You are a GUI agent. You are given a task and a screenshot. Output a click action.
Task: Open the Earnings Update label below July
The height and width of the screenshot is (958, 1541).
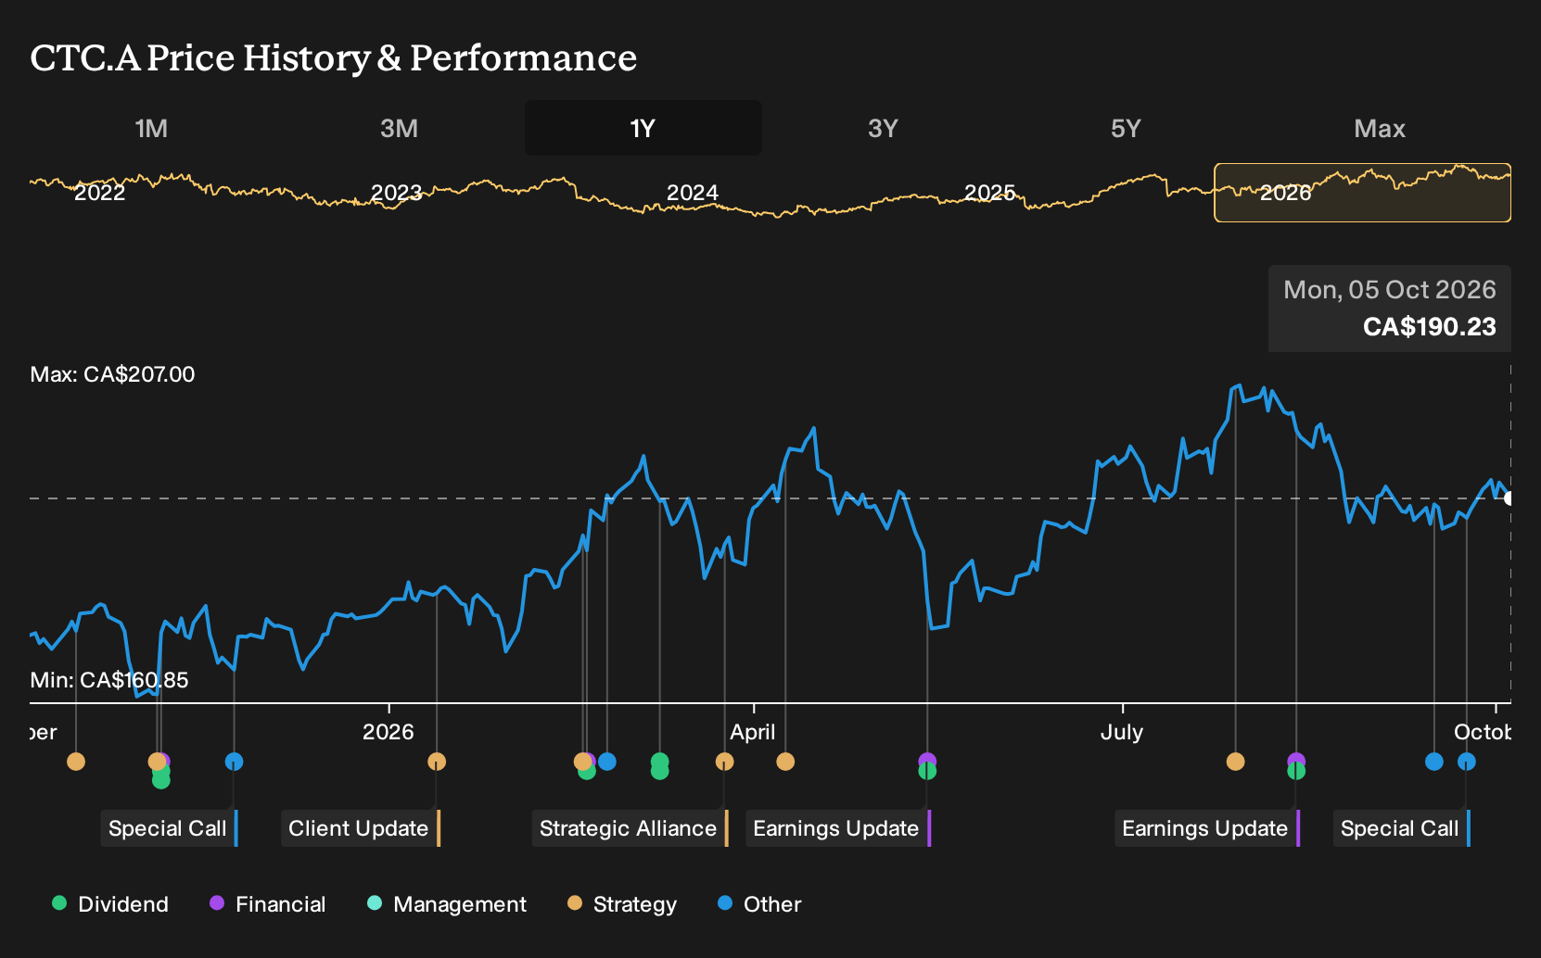[1207, 828]
